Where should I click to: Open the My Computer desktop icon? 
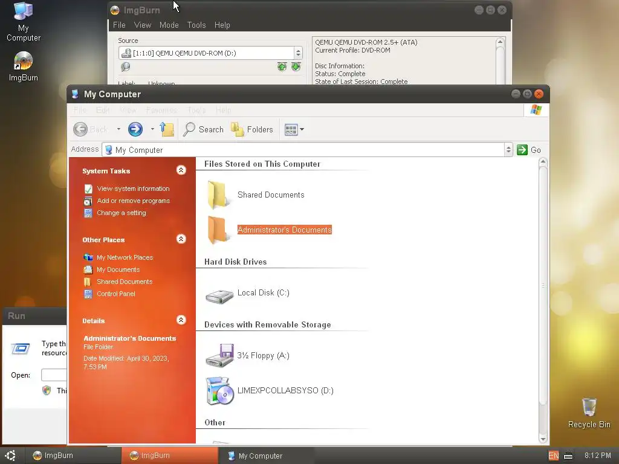(x=24, y=22)
